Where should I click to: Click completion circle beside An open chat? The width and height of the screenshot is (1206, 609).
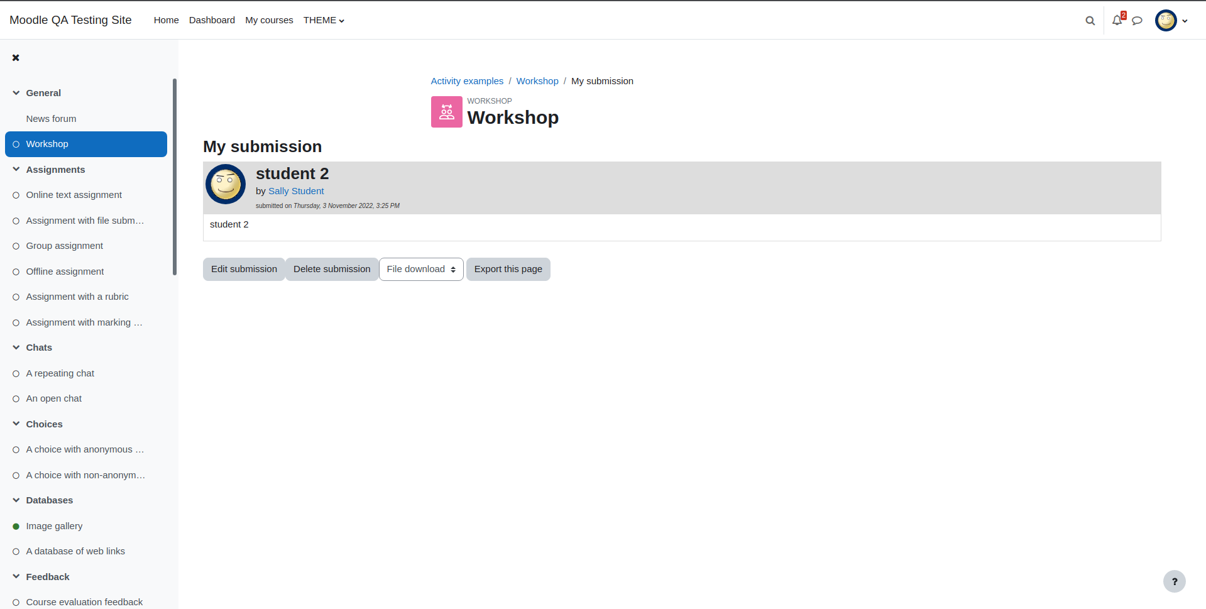pos(16,399)
